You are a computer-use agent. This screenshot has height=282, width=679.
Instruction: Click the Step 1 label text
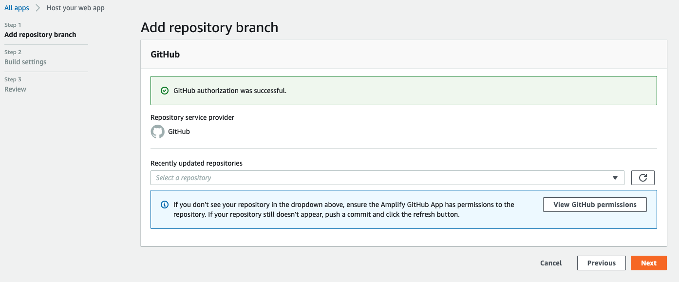pyautogui.click(x=13, y=25)
